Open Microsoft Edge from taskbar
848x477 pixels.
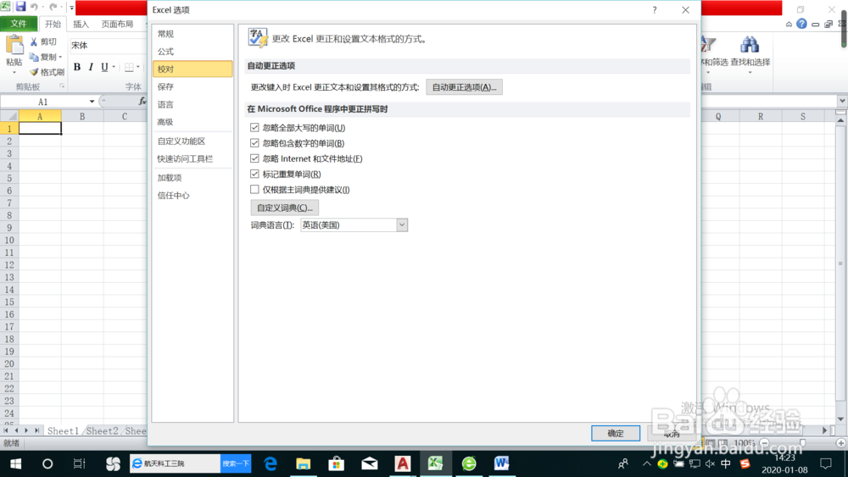271,463
